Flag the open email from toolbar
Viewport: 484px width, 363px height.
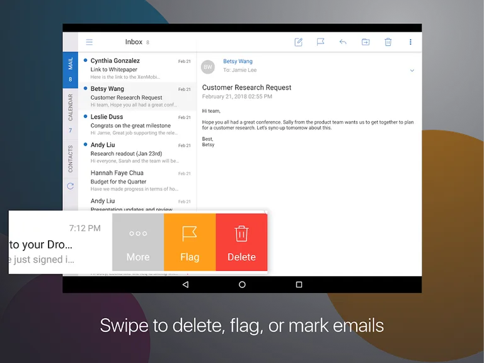(321, 42)
